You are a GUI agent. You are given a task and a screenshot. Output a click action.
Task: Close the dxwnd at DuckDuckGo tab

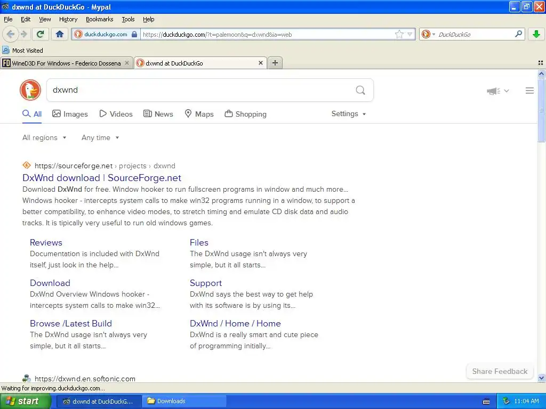coord(260,63)
